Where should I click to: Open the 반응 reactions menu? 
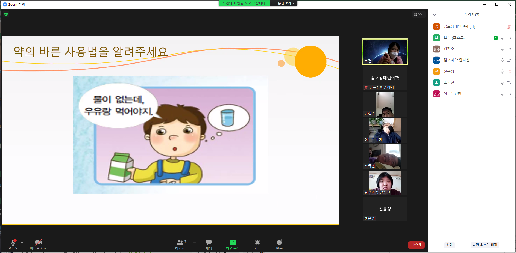point(279,244)
